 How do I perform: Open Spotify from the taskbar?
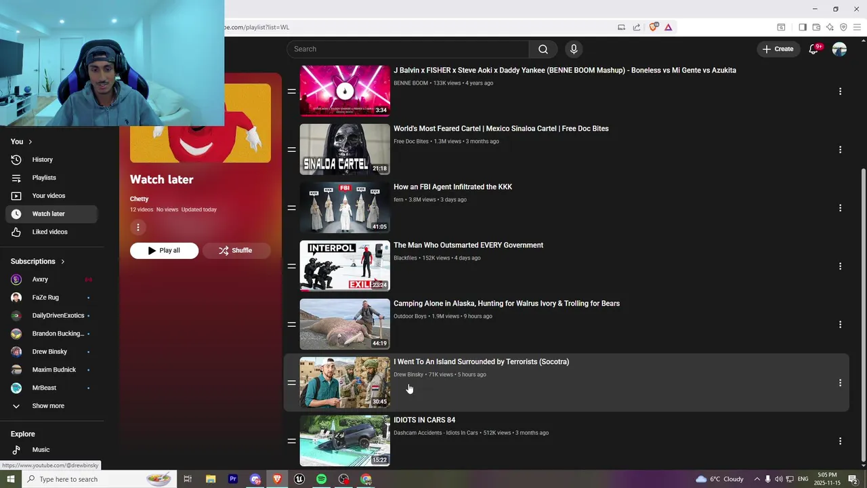(x=321, y=479)
